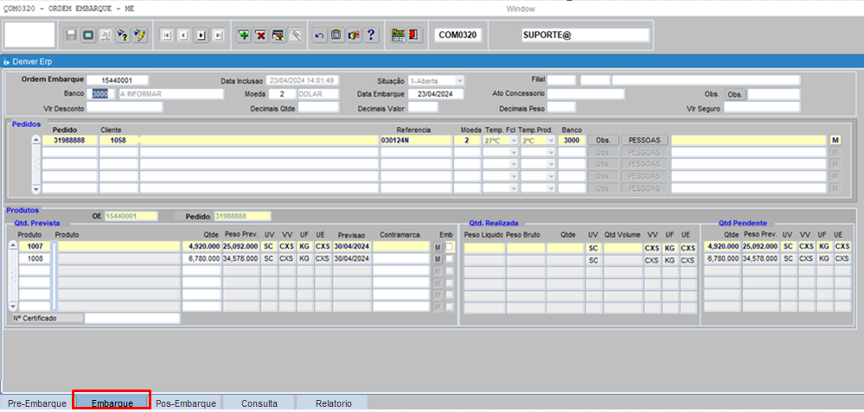Viewport: 864px width, 412px height.
Task: Click the Data Embarque date field
Action: click(x=435, y=94)
